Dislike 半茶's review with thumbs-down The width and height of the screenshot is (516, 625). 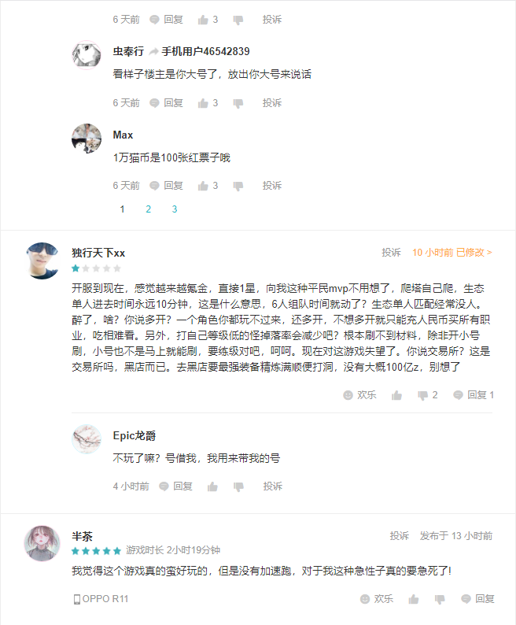(440, 599)
